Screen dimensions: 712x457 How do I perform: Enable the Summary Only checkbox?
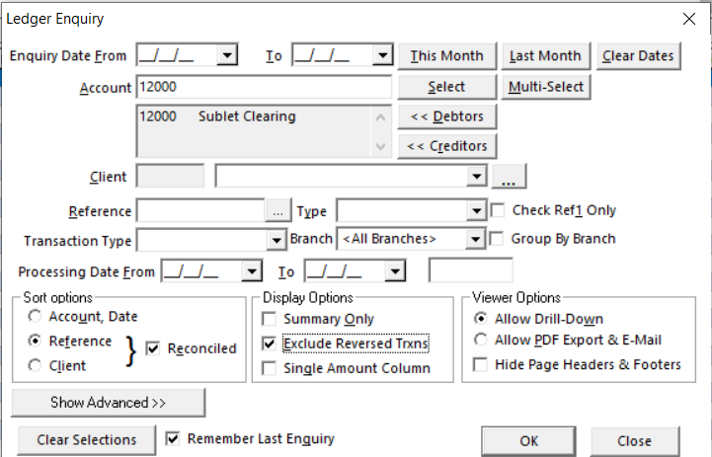pos(270,320)
